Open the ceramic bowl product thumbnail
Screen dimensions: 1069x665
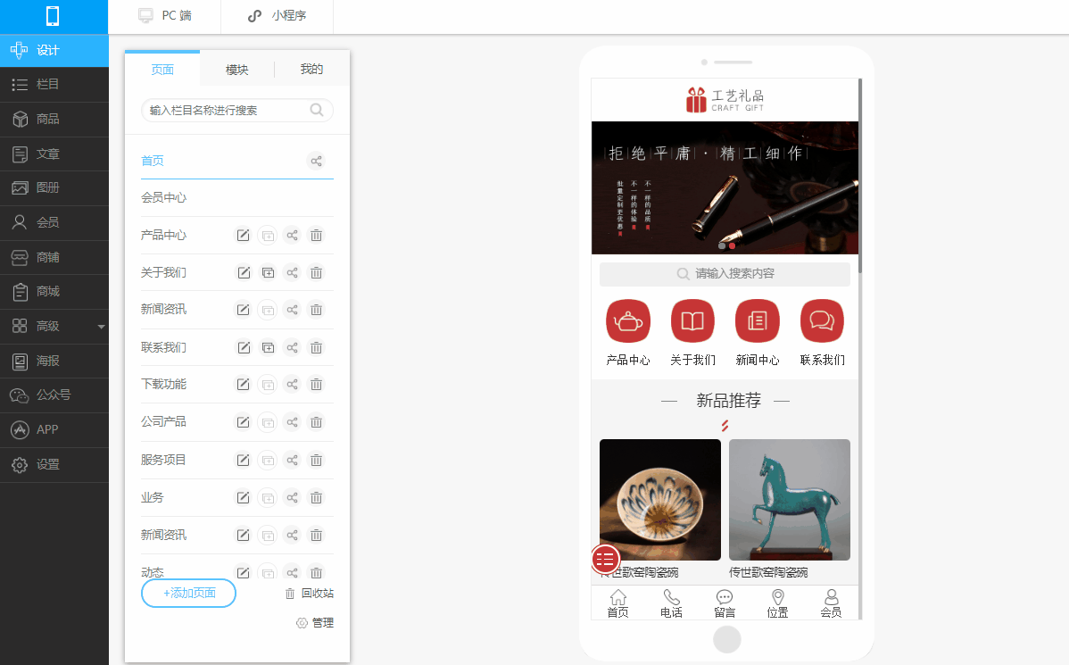(x=660, y=500)
